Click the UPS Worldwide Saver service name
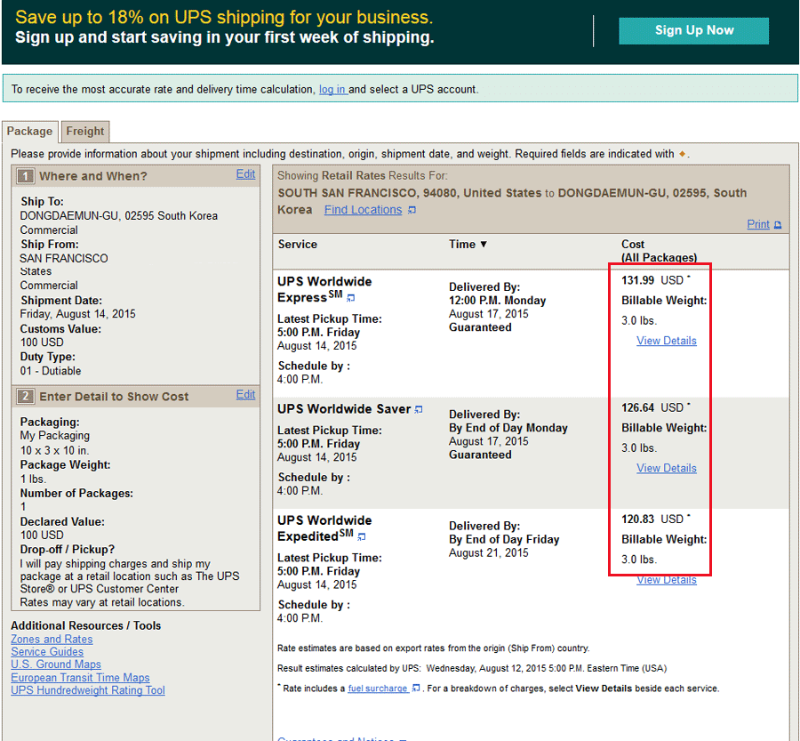This screenshot has height=741, width=800. pos(344,409)
